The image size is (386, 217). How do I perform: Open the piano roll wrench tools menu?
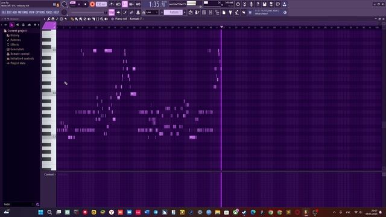tap(49, 19)
